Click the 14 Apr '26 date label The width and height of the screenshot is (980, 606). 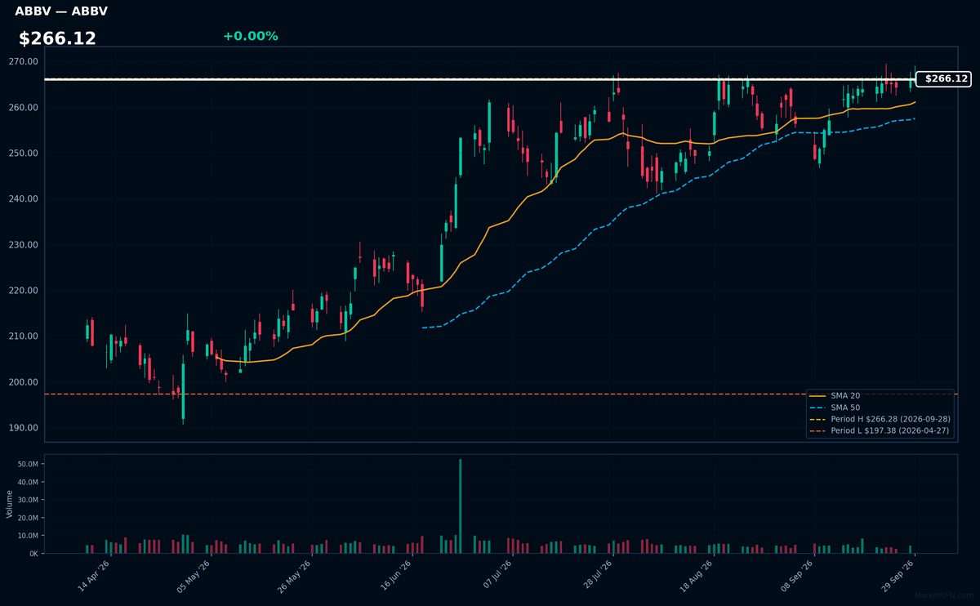(x=94, y=575)
